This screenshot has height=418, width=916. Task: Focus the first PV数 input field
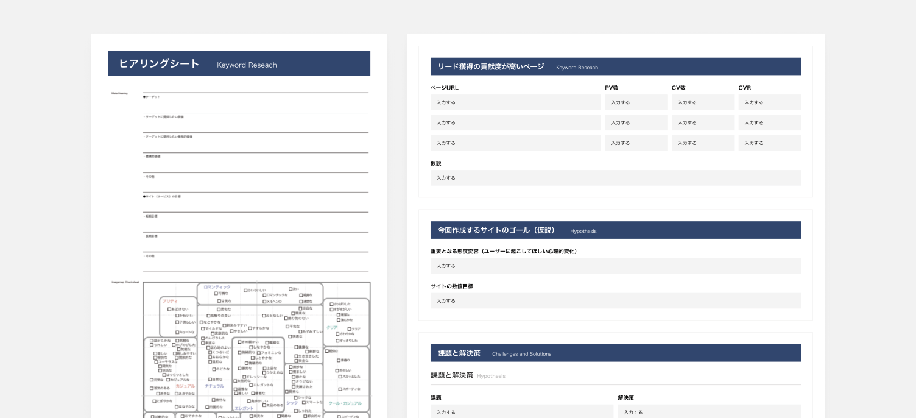click(636, 102)
